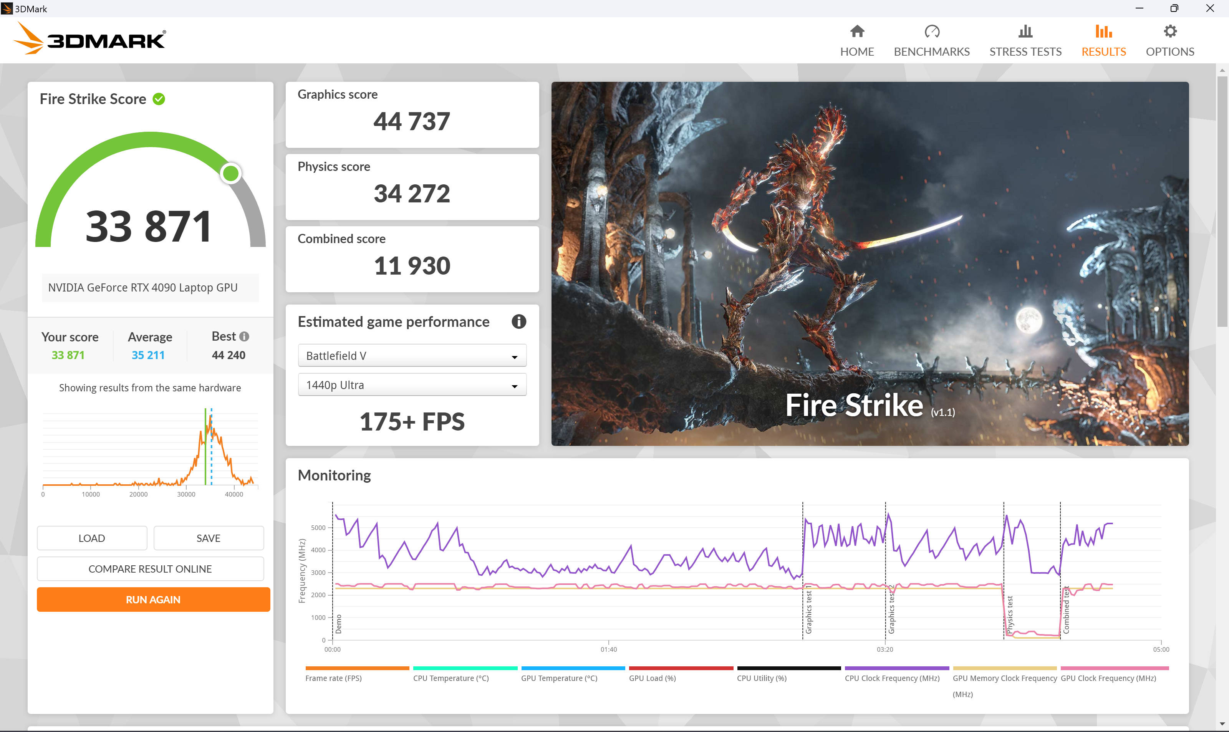Screen dimensions: 1229x732
Task: Click the score distribution histogram
Action: click(x=151, y=448)
